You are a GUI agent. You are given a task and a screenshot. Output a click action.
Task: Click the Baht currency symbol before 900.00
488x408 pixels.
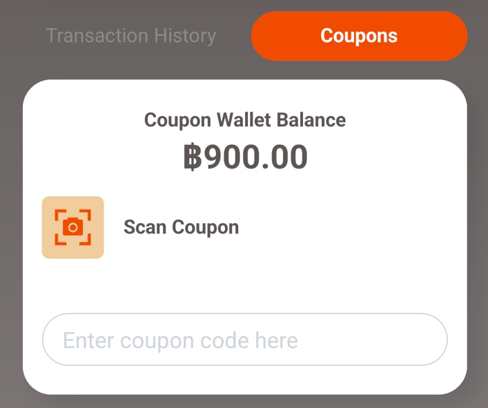tap(193, 157)
